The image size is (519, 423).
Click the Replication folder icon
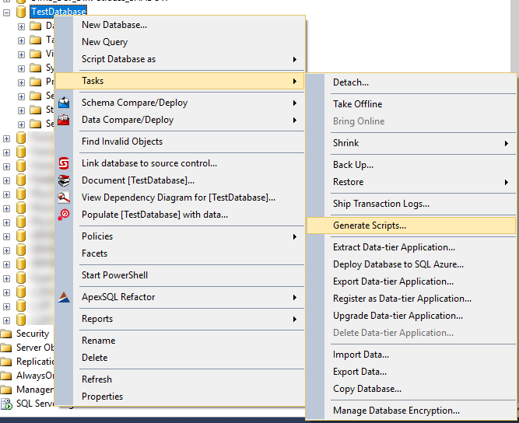pos(6,362)
